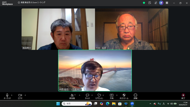Image resolution: width=190 pixels, height=107 pixels.
Task: Mute or unmute the オーディオ microphone
Action: [x=7, y=96]
